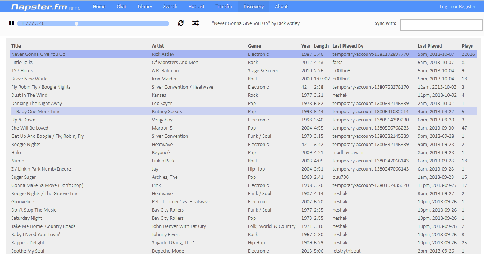Screen dimensions: 484x254
Task: Select 'Boogie Nights / The Groove Line' title
Action: pyautogui.click(x=45, y=194)
